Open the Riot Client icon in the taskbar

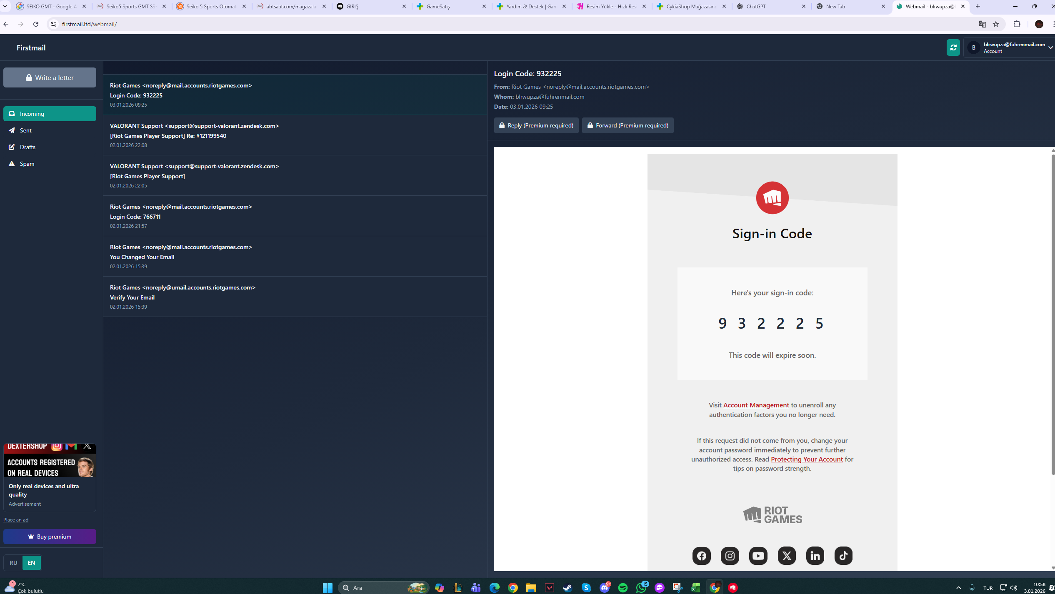733,588
